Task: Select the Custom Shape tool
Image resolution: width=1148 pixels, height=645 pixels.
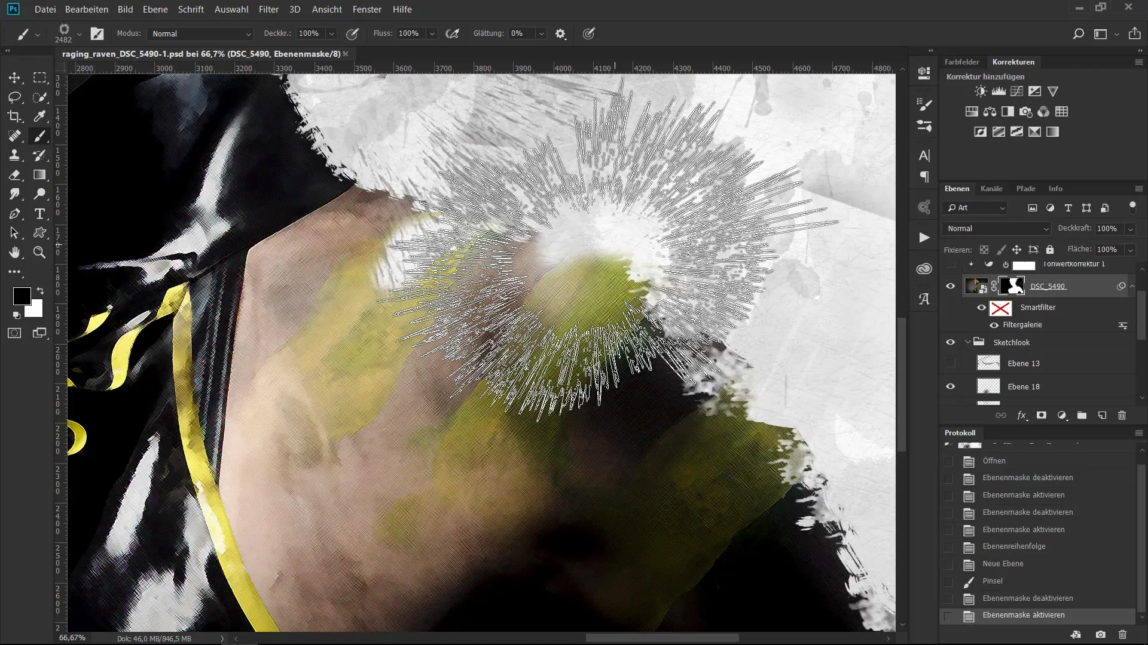Action: [x=39, y=233]
